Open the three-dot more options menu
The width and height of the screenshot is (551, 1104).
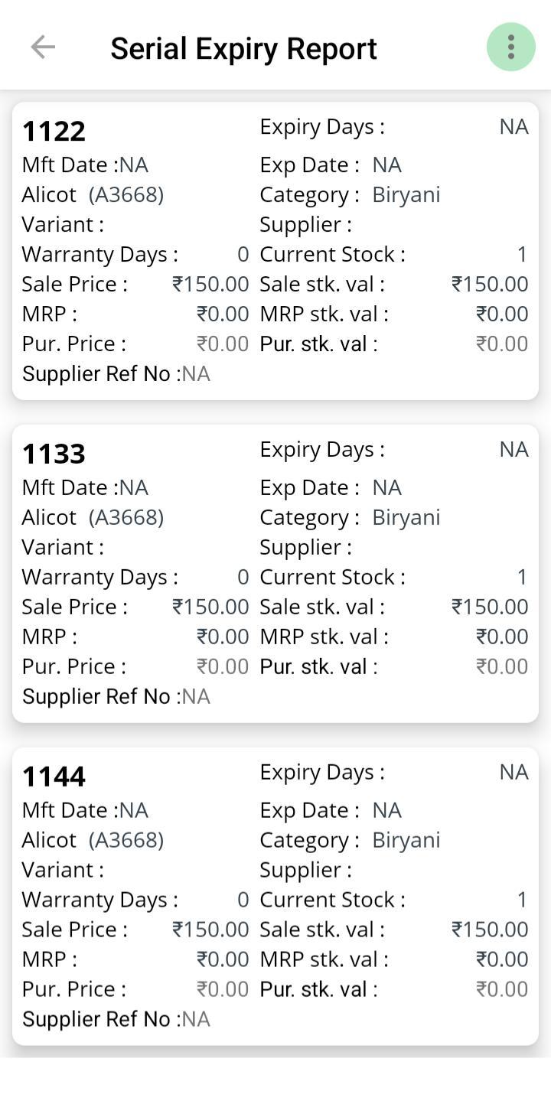click(510, 47)
